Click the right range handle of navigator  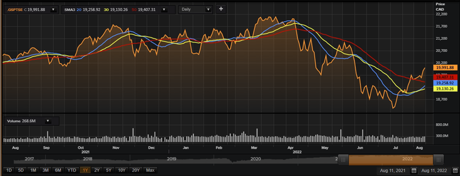(x=438, y=159)
